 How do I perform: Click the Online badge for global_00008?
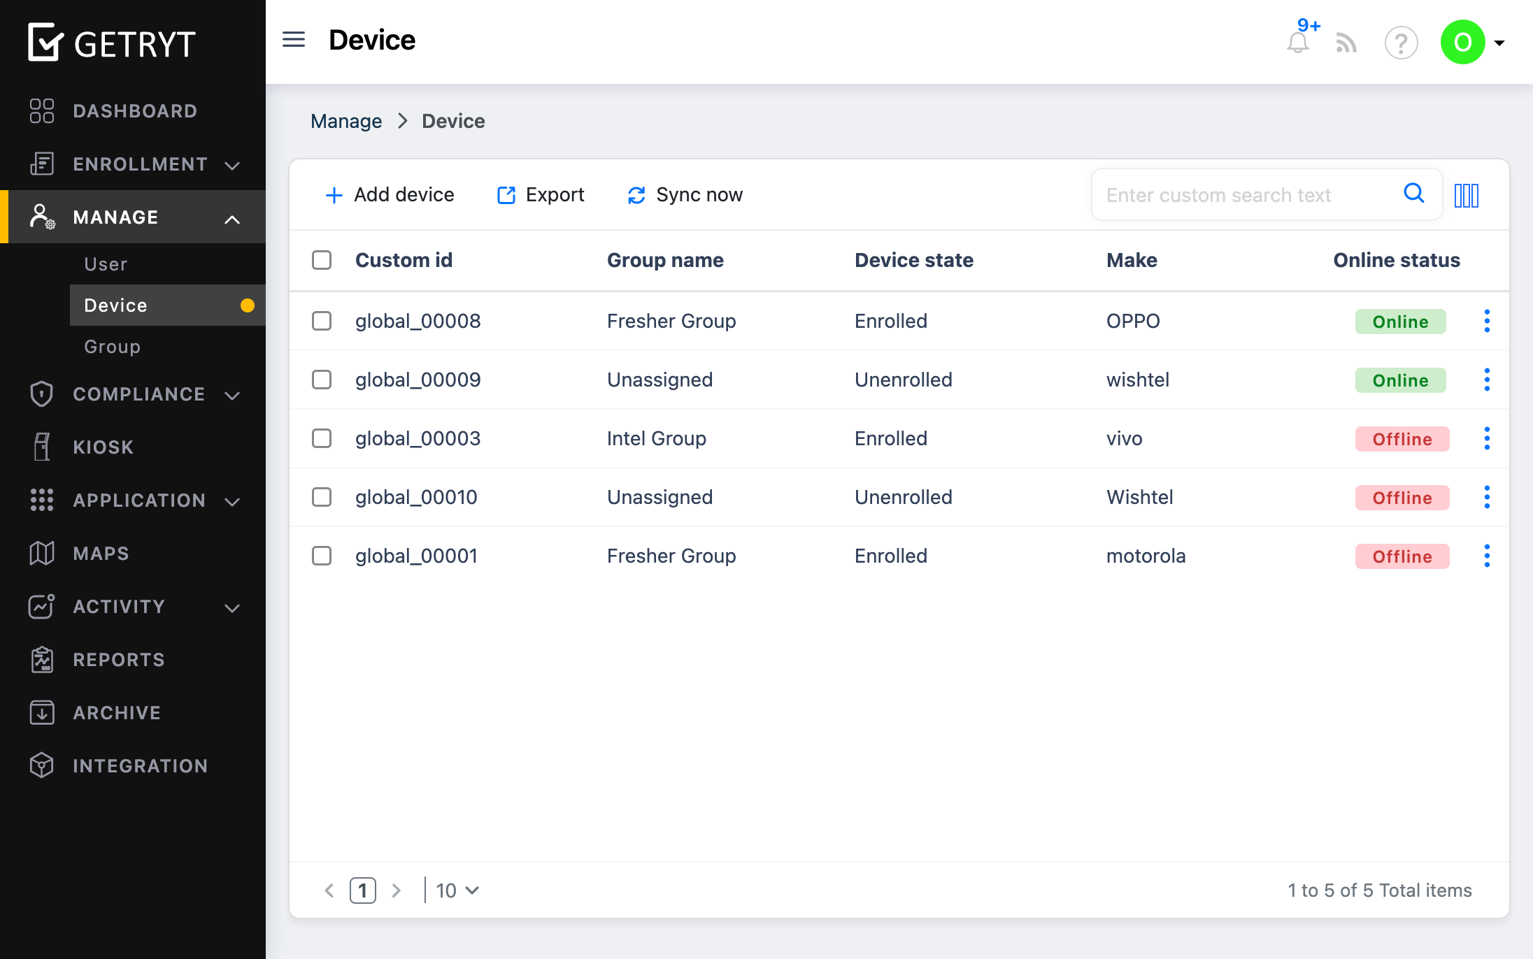pos(1400,322)
